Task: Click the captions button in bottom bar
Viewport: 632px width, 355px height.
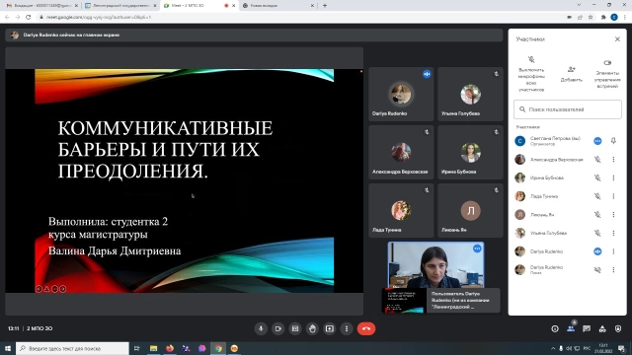Action: coord(295,328)
